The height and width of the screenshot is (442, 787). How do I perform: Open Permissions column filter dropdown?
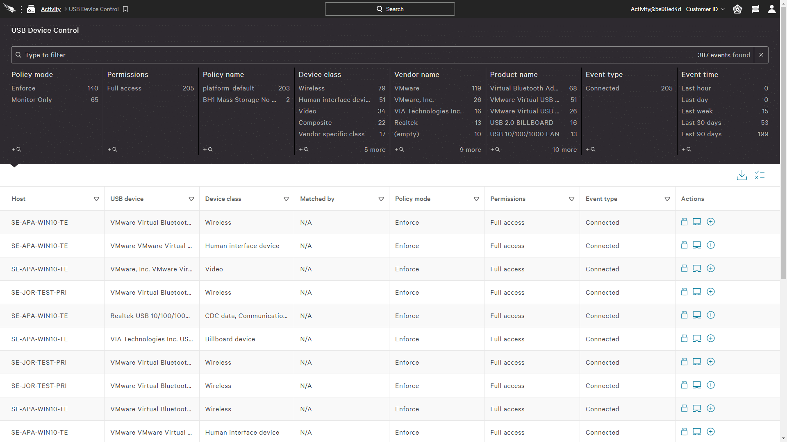coord(571,199)
